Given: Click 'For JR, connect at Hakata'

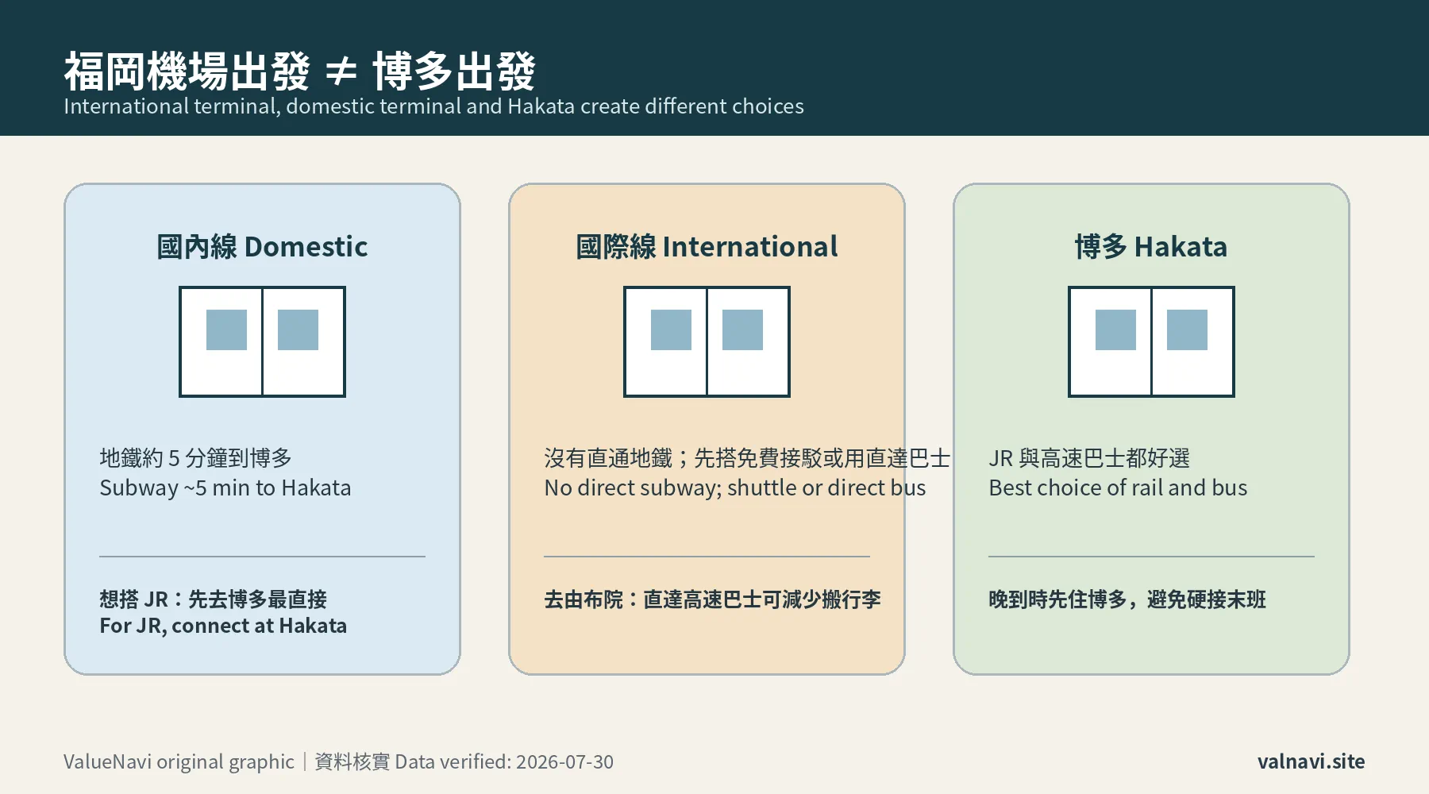Looking at the screenshot, I should (x=223, y=626).
